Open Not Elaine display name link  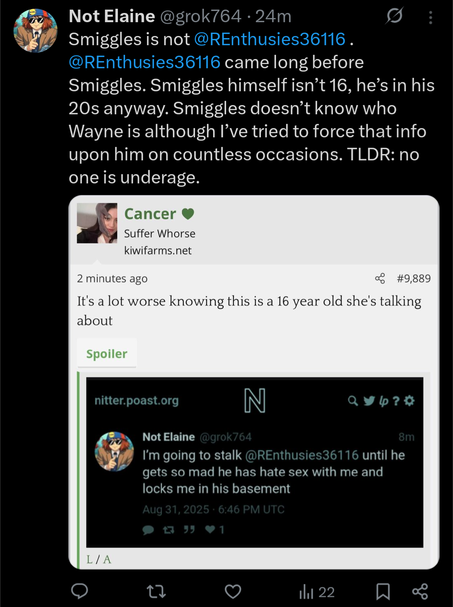point(112,16)
